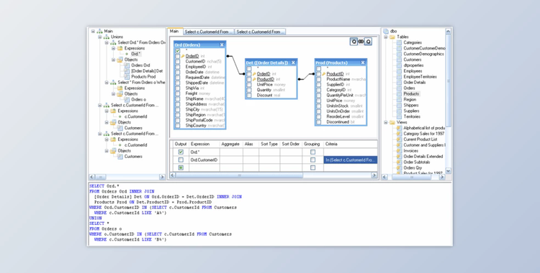Close the Prod (Products) table box
Image resolution: width=540 pixels, height=273 pixels.
click(x=363, y=63)
